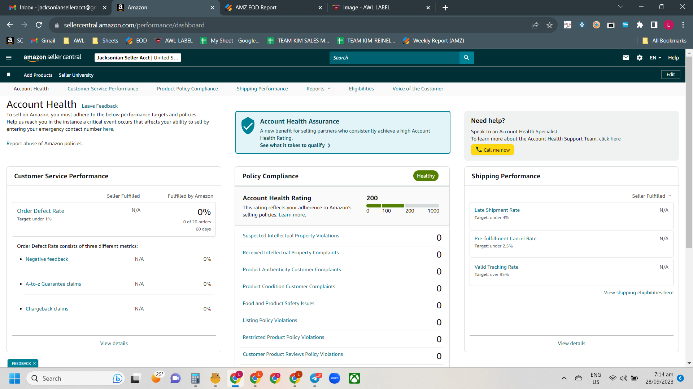Open the A-to-z Guarantee claims link
Image resolution: width=693 pixels, height=389 pixels.
pyautogui.click(x=53, y=284)
